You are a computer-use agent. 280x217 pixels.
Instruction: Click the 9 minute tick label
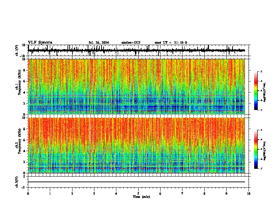tap(226, 194)
